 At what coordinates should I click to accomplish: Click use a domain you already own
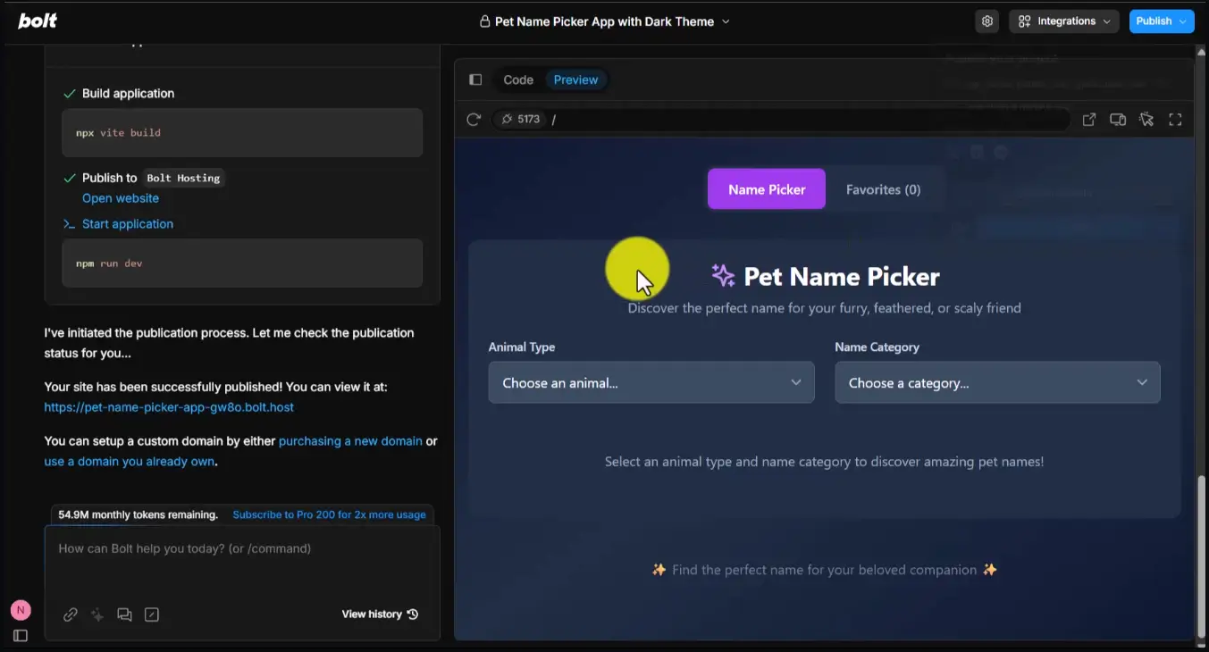point(130,462)
